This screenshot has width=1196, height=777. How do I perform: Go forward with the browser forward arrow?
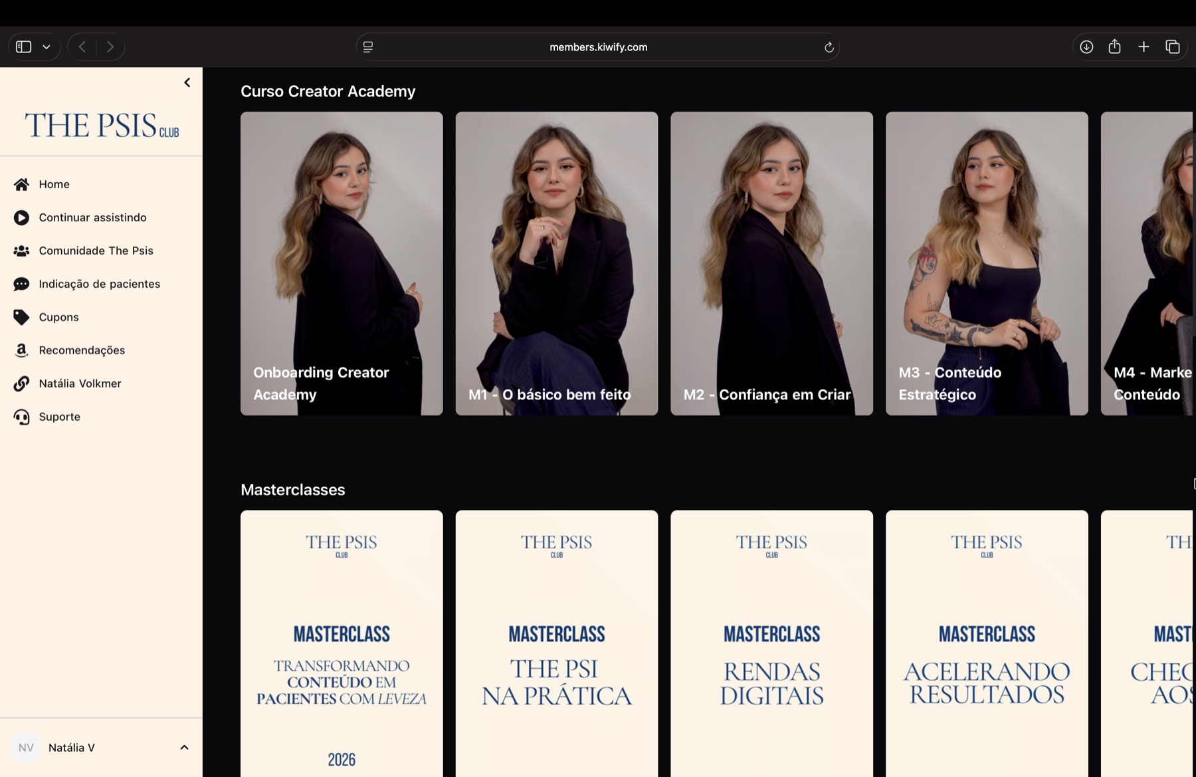point(110,47)
